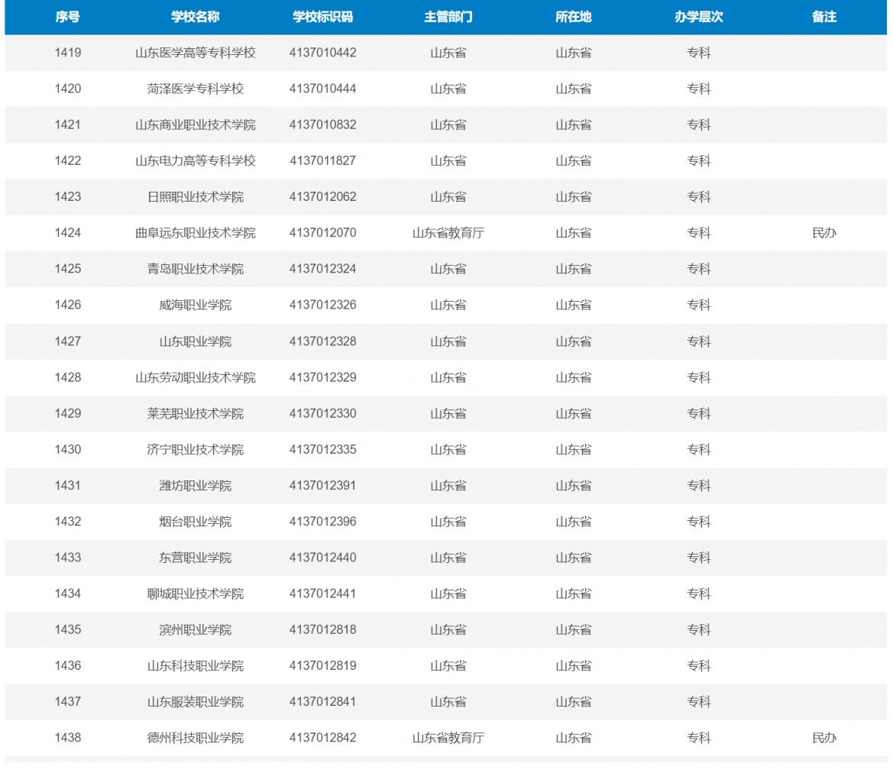Click the 主管部门 column header
The image size is (893, 773).
point(448,17)
